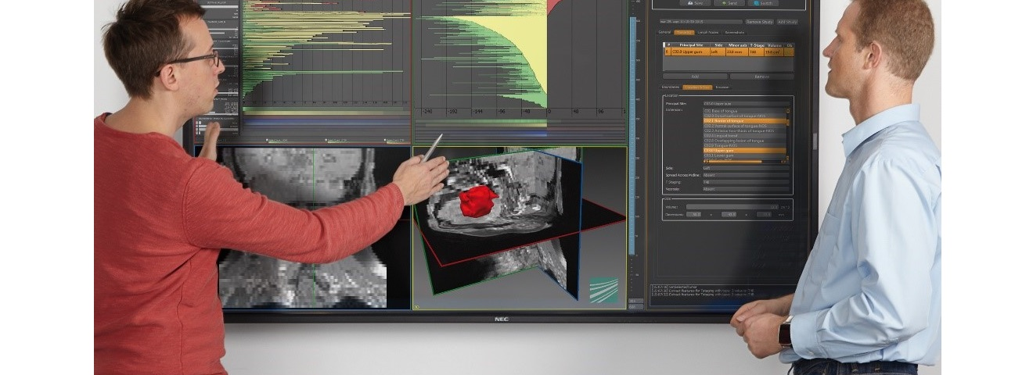
Task: Click the red tumor 3D model
Action: pos(477,201)
